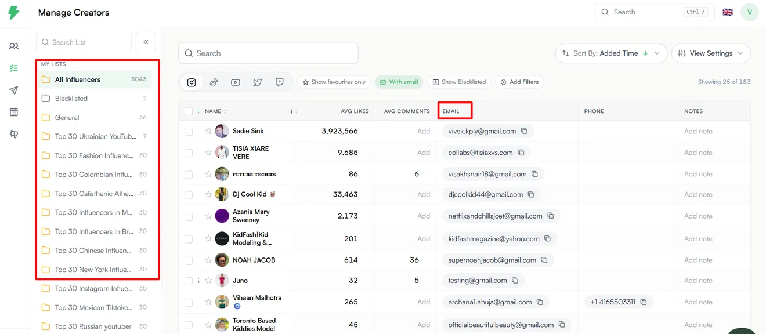Copy email testing@gmail.com
The image size is (766, 334).
tap(515, 280)
